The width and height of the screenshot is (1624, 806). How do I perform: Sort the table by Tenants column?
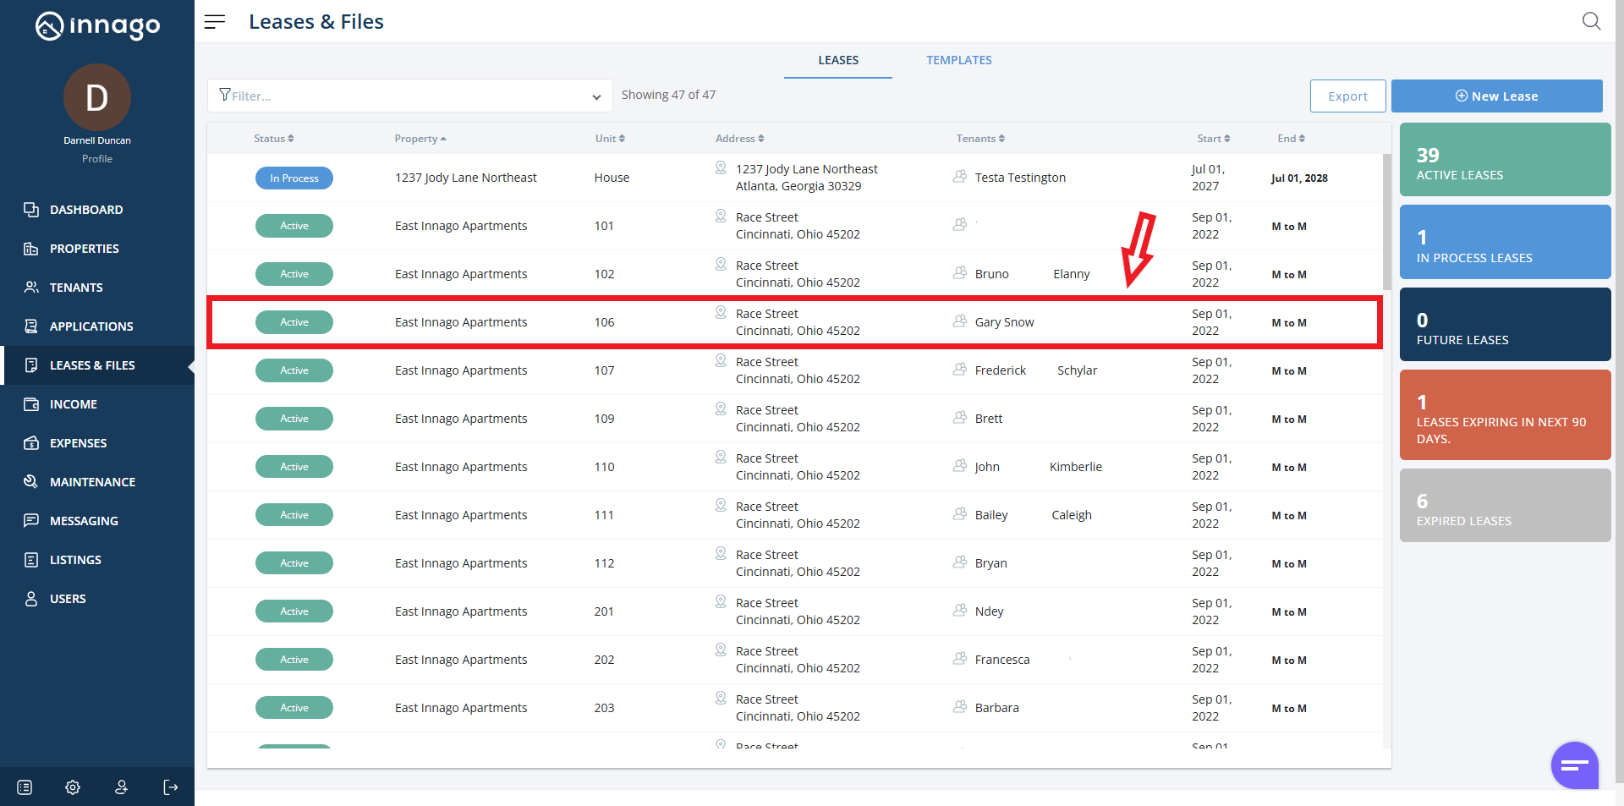pos(979,139)
